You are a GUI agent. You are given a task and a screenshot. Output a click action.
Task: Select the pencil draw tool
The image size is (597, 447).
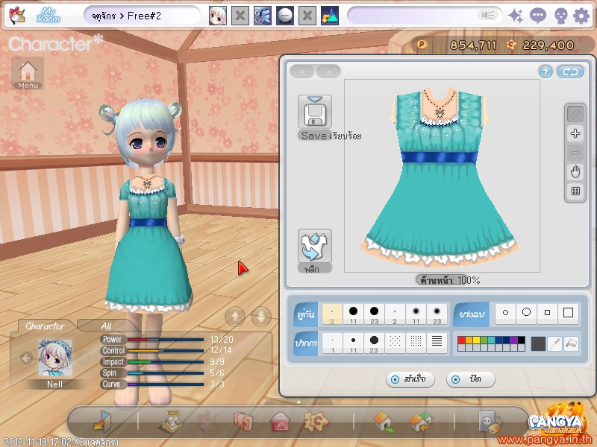click(575, 114)
